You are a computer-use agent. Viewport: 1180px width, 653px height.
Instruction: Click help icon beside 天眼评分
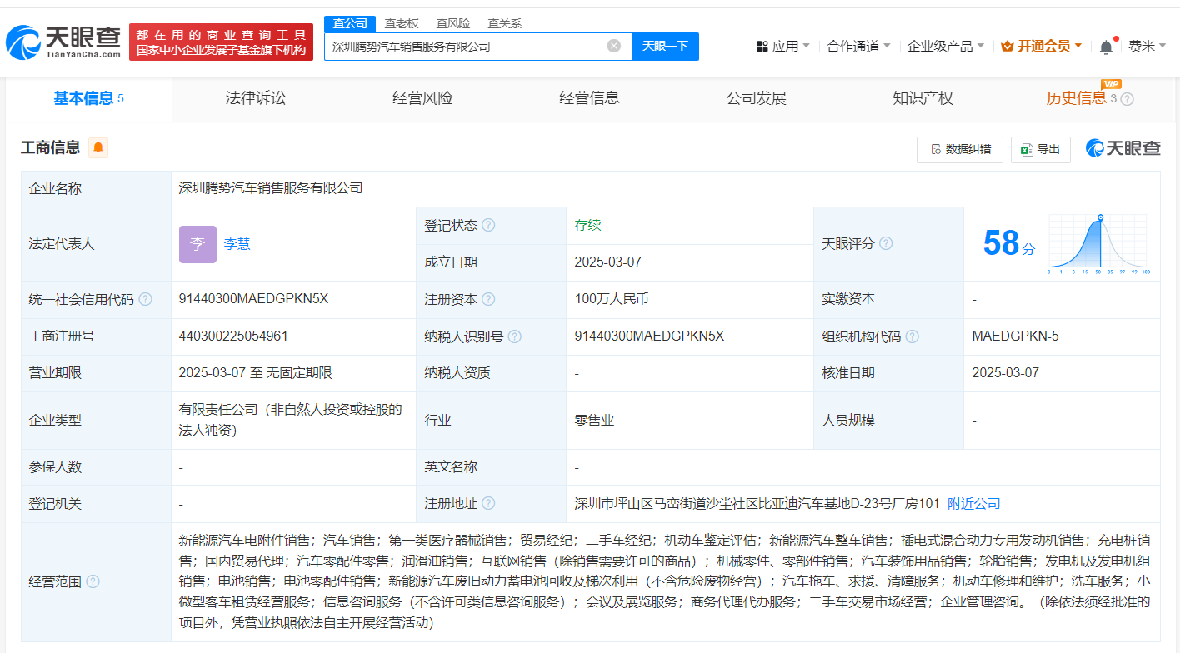[x=886, y=243]
